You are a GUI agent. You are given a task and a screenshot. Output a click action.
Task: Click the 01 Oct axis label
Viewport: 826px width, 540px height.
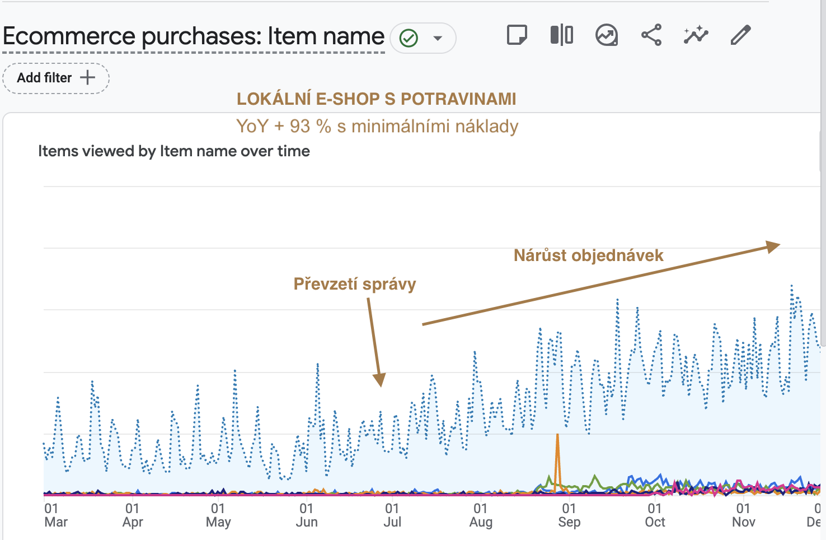coord(655,515)
